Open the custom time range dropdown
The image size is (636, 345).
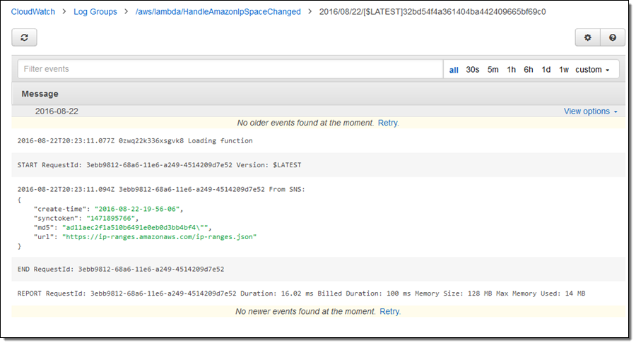point(592,70)
